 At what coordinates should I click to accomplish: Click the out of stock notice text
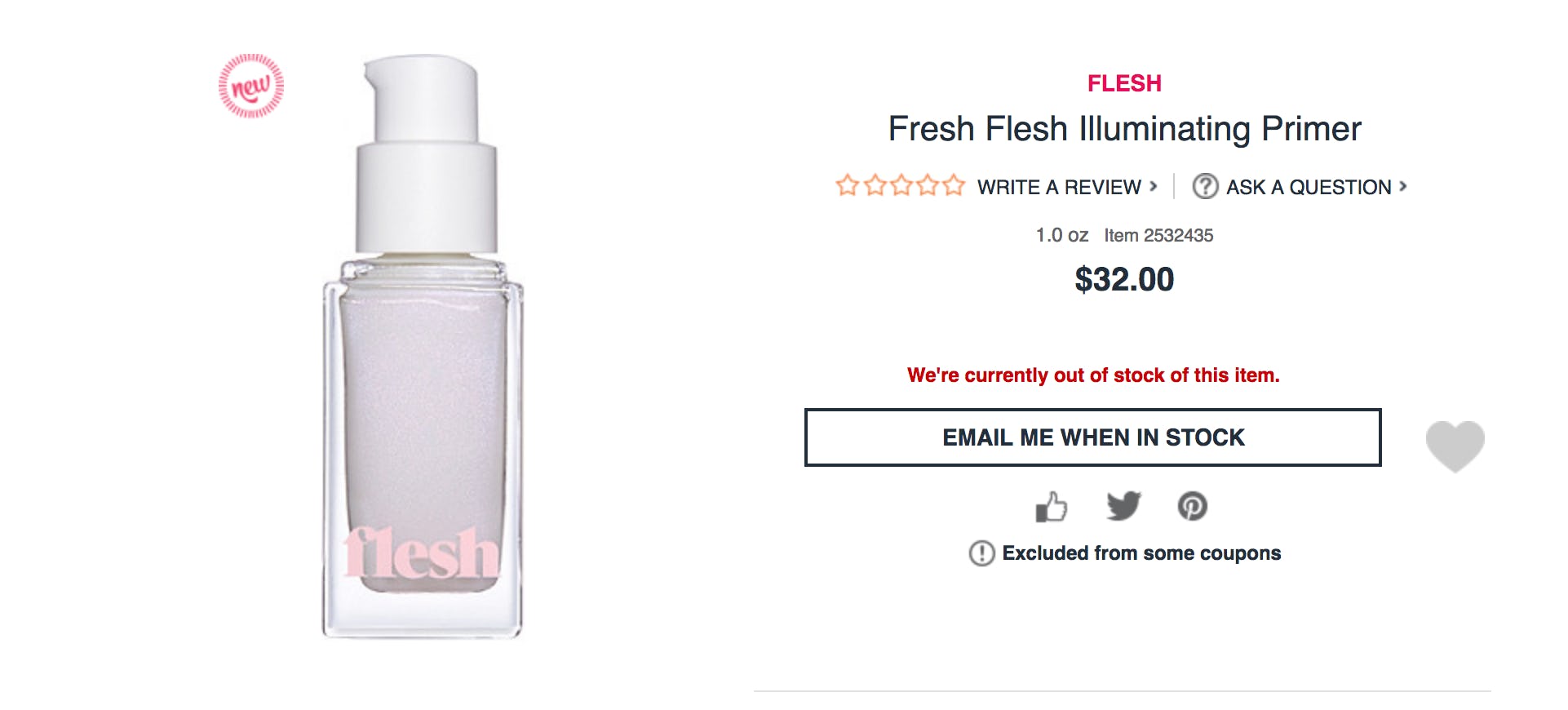tap(1093, 375)
